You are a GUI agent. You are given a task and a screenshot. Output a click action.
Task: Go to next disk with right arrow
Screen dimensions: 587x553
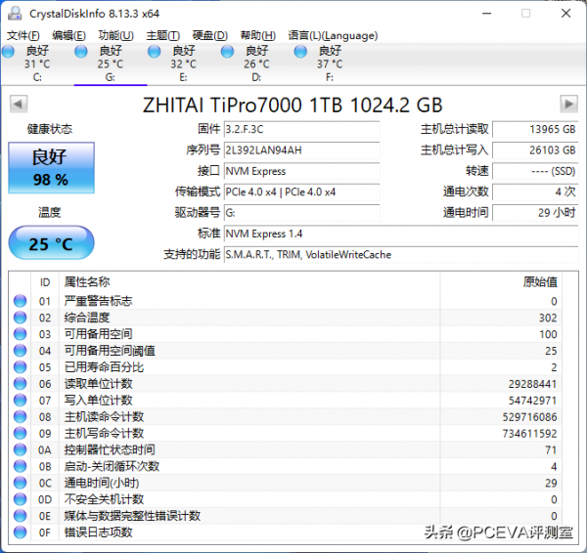tap(568, 104)
